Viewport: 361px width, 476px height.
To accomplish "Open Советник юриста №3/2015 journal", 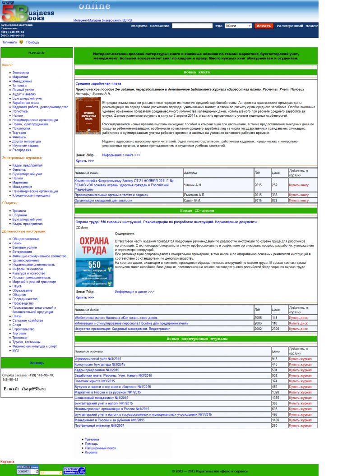I will [x=95, y=381].
